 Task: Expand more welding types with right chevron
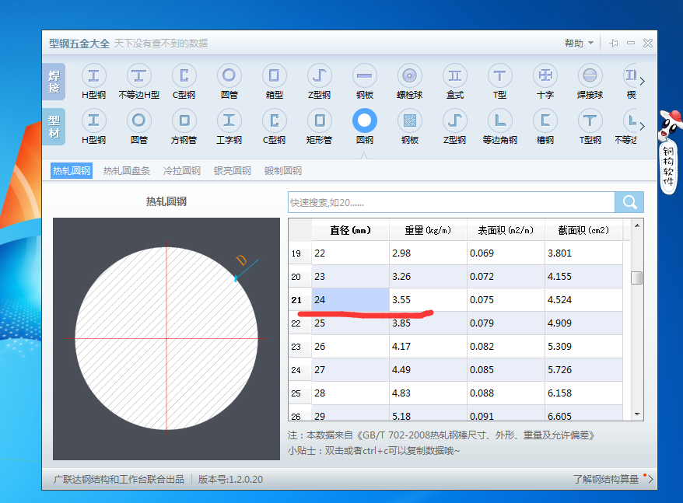(642, 82)
